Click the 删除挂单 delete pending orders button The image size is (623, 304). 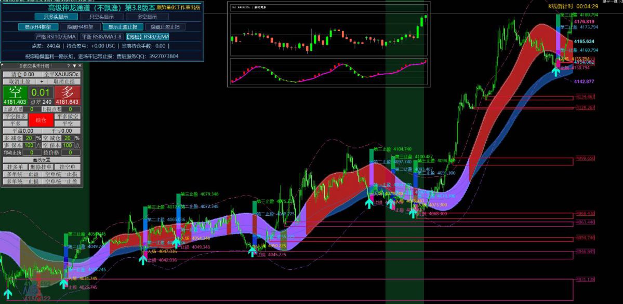click(x=42, y=167)
